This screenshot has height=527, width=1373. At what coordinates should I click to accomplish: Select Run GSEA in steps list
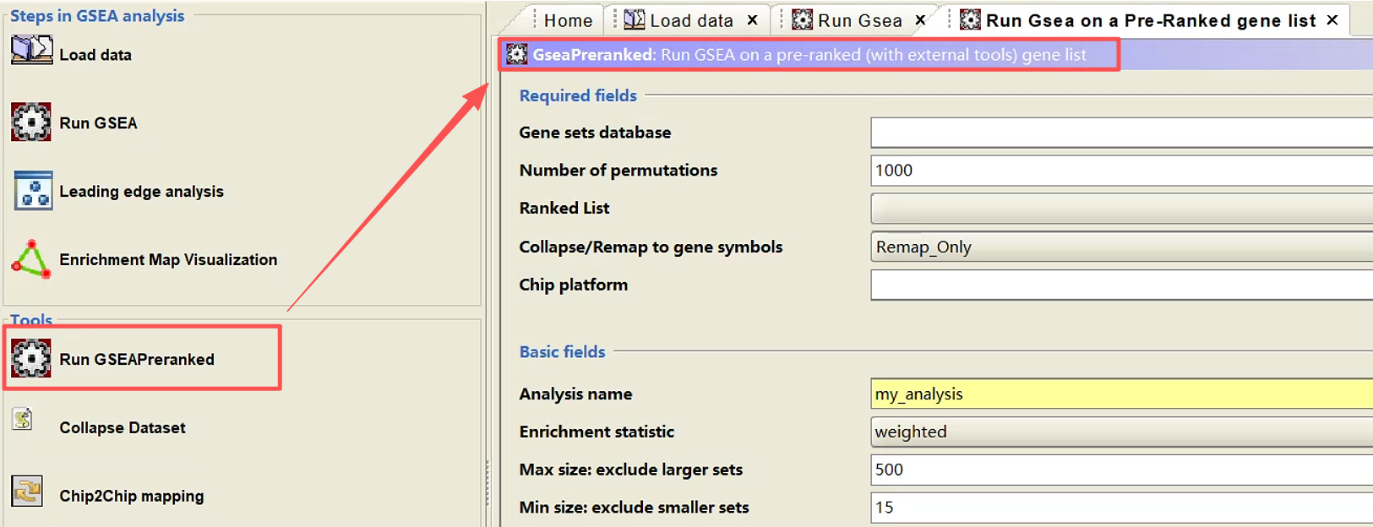pos(98,123)
